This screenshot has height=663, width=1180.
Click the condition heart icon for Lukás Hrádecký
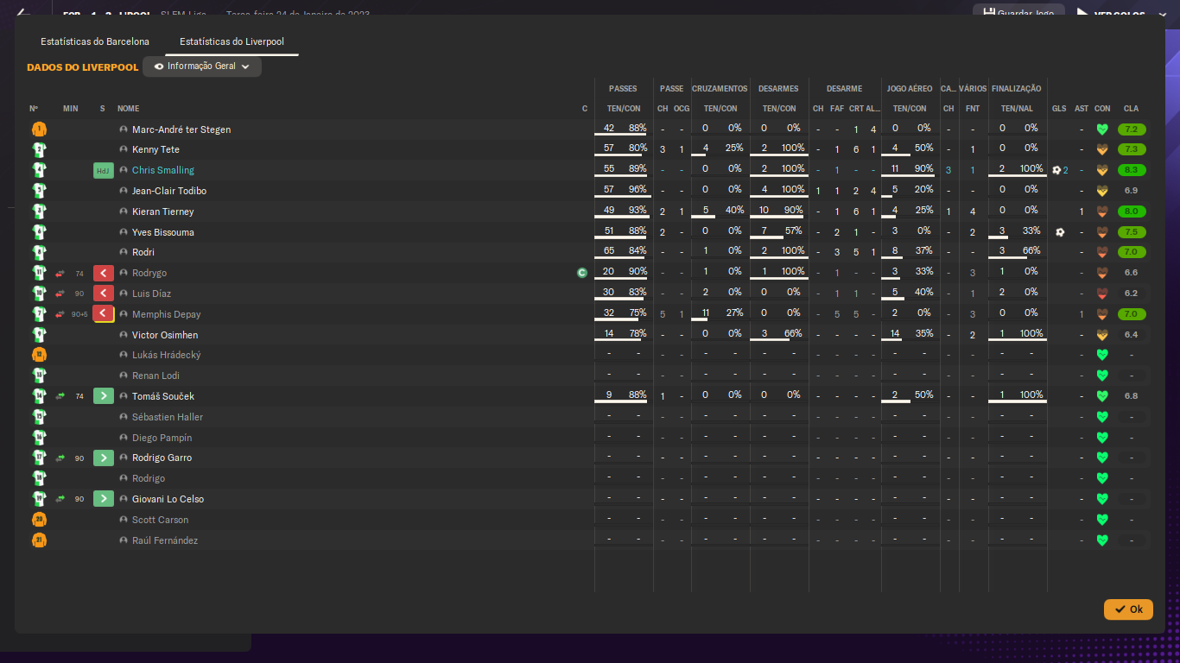click(1102, 355)
